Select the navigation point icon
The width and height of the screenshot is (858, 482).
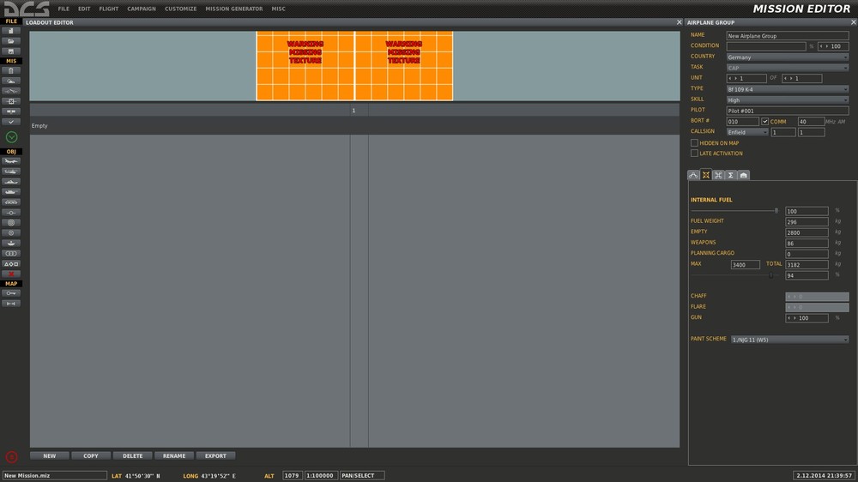(11, 213)
